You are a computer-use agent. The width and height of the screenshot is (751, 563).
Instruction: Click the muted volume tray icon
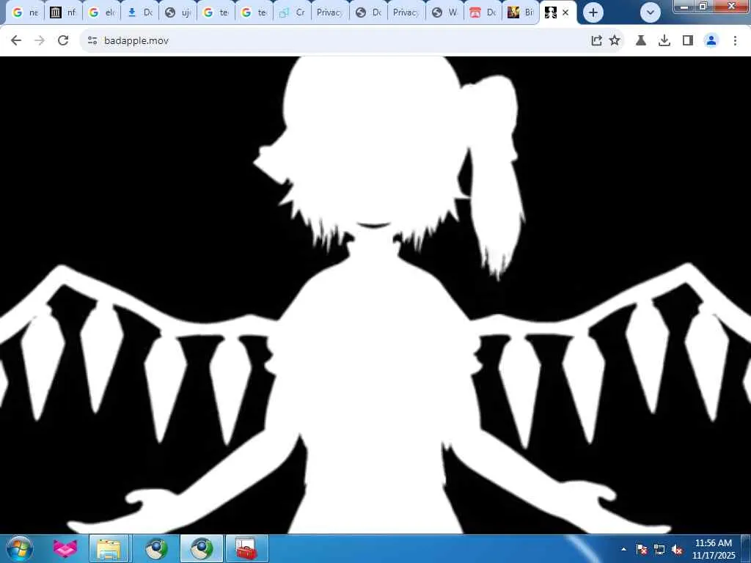coord(677,549)
